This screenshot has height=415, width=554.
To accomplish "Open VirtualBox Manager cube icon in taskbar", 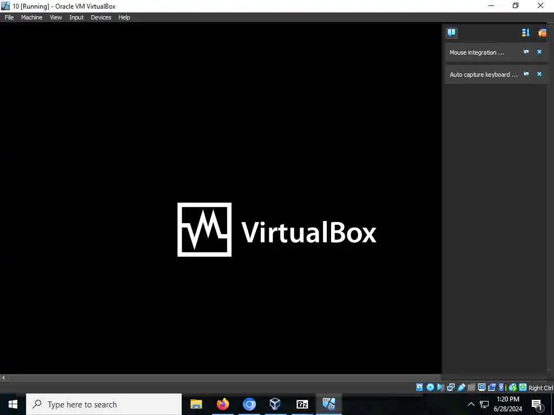I will pyautogui.click(x=275, y=404).
